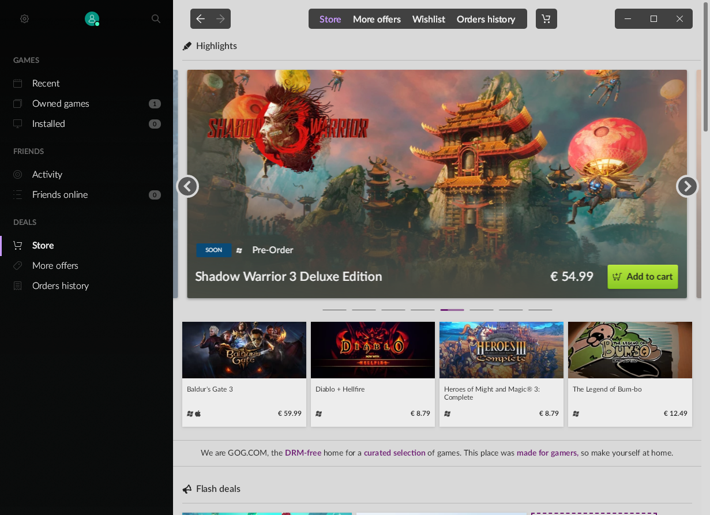This screenshot has height=515, width=710.
Task: Follow the DRM-free link
Action: click(303, 453)
